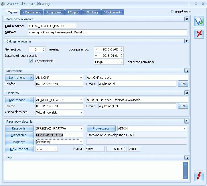This screenshot has height=186, width=207.
Task: Click the Kontrahent button in Kontrahent section
Action: pos(17,78)
